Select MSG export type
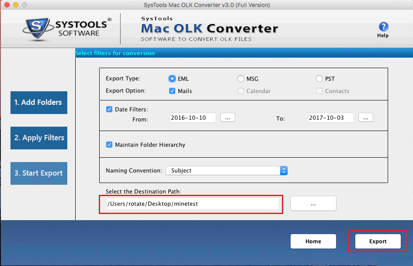The height and width of the screenshot is (266, 413). click(240, 79)
